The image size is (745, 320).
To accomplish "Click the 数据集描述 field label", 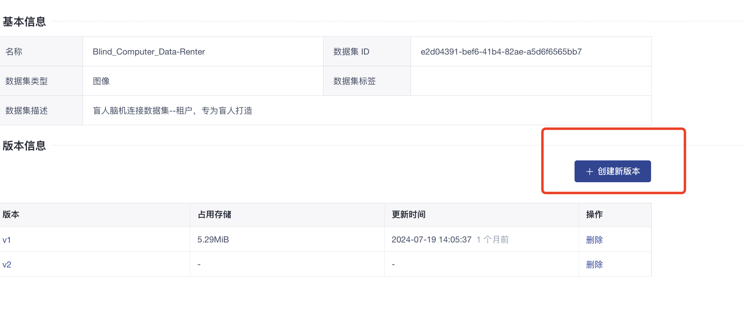I will [27, 111].
